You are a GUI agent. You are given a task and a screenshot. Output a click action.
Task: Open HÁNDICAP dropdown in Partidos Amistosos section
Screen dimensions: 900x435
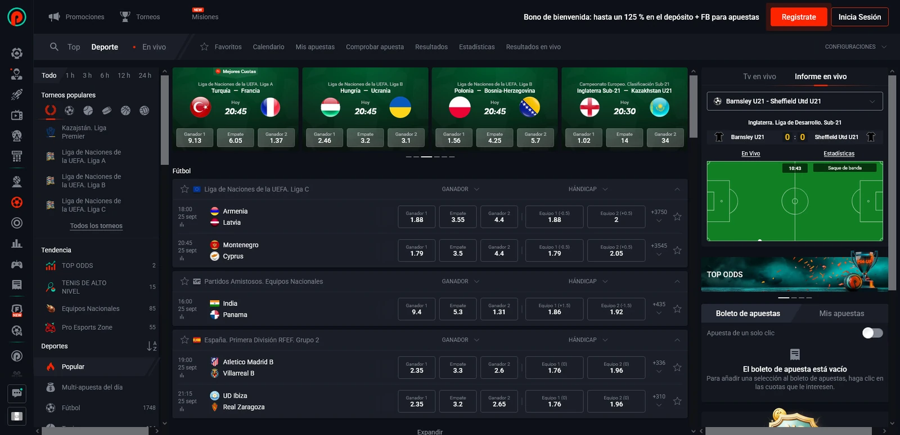pos(588,281)
